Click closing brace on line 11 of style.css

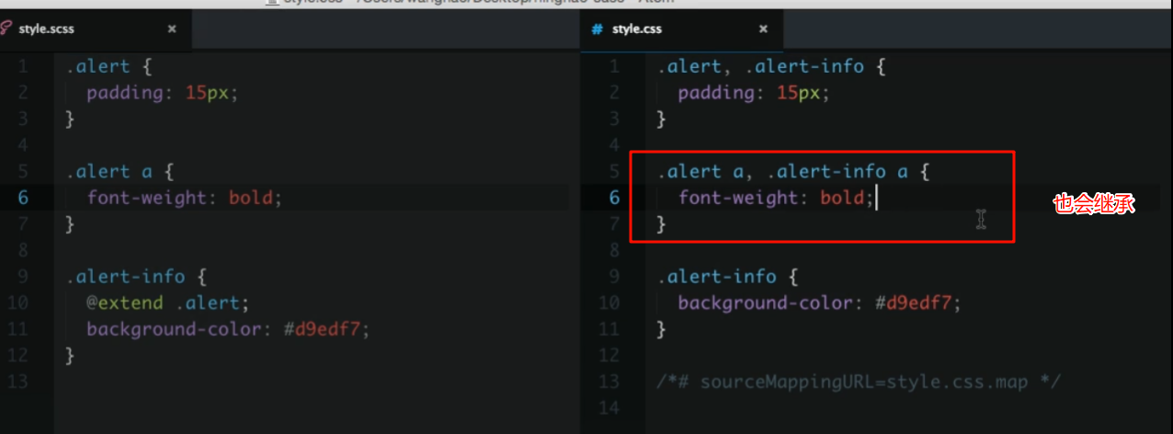point(662,328)
